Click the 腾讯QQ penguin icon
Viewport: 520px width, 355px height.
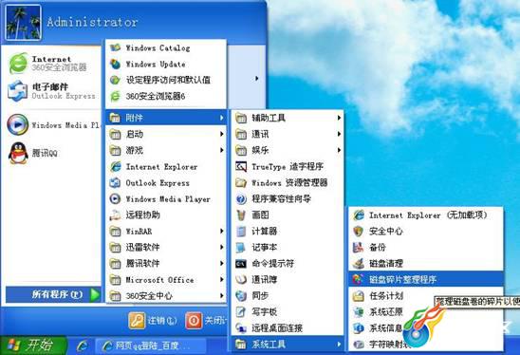(18, 153)
